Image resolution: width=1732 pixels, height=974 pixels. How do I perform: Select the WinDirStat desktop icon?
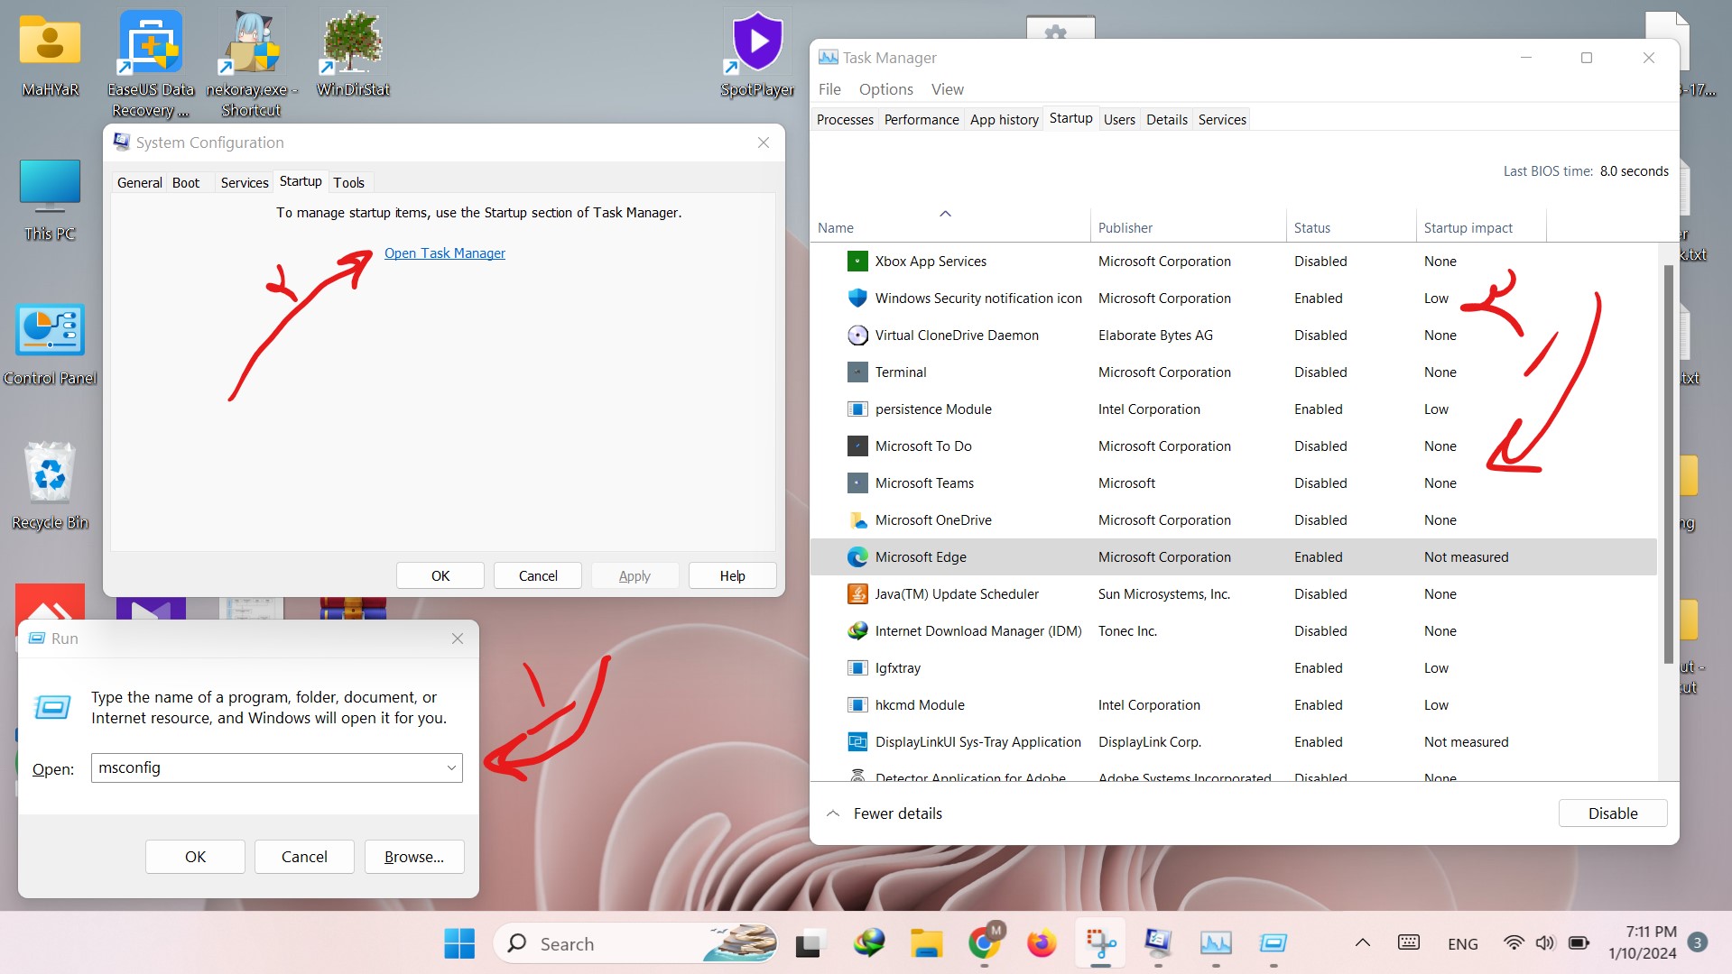353,54
